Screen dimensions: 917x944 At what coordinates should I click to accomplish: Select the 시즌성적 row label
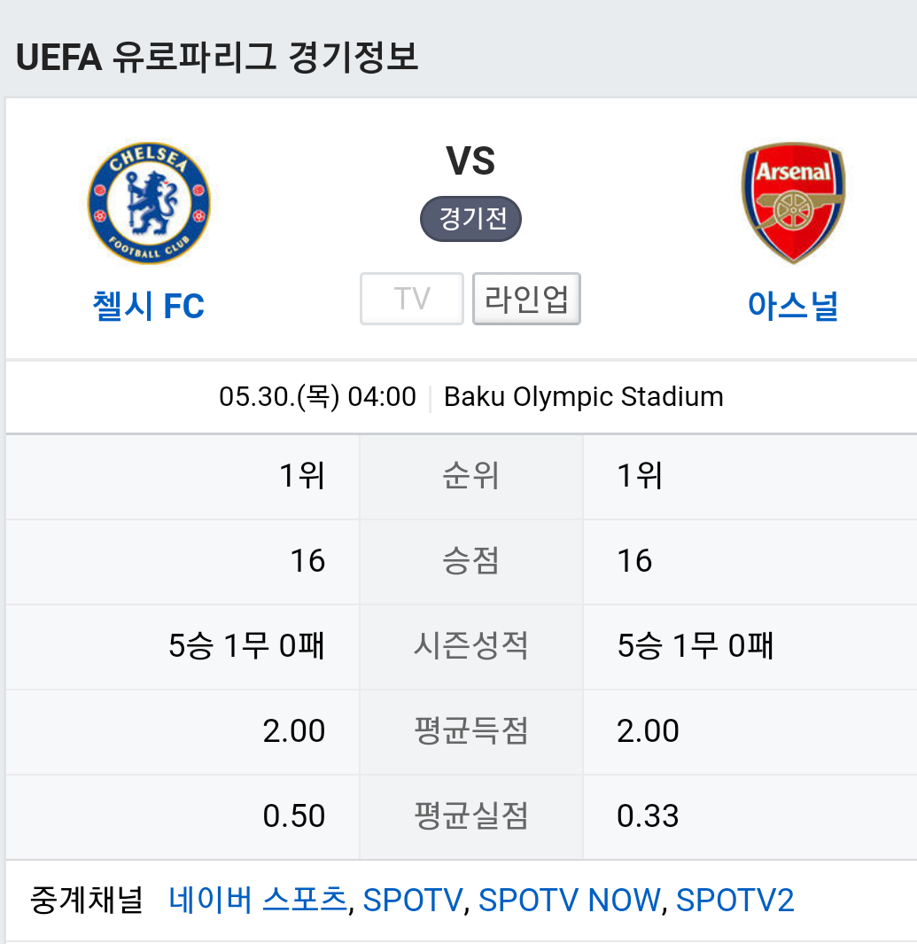pos(470,645)
